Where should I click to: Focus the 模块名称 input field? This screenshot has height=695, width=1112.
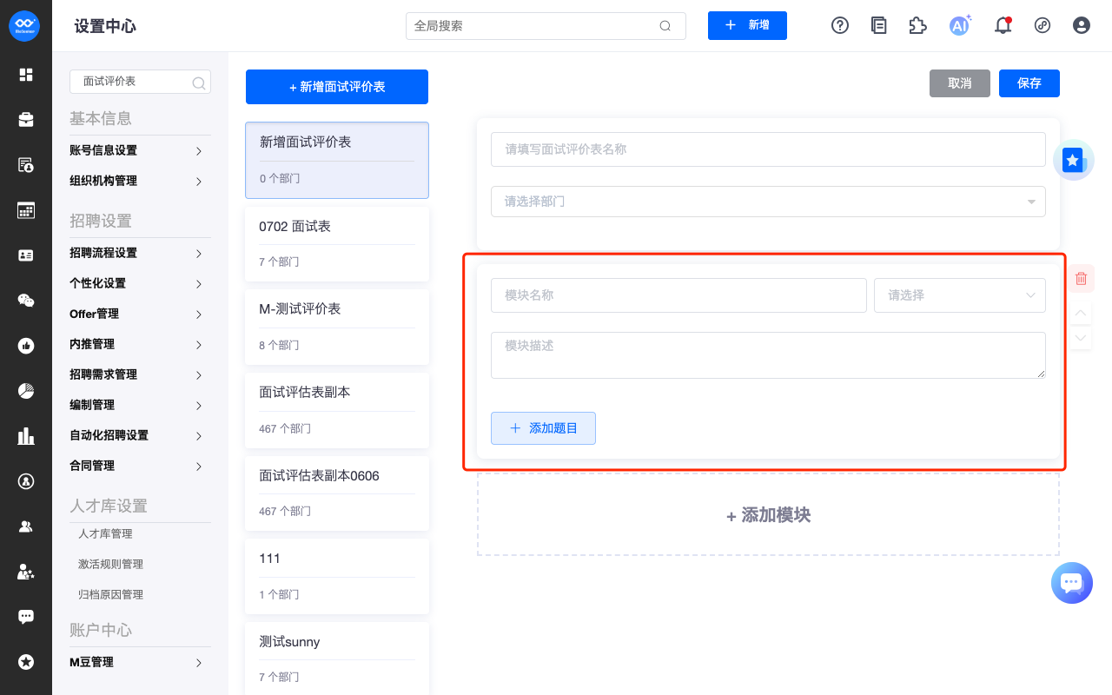tap(678, 295)
